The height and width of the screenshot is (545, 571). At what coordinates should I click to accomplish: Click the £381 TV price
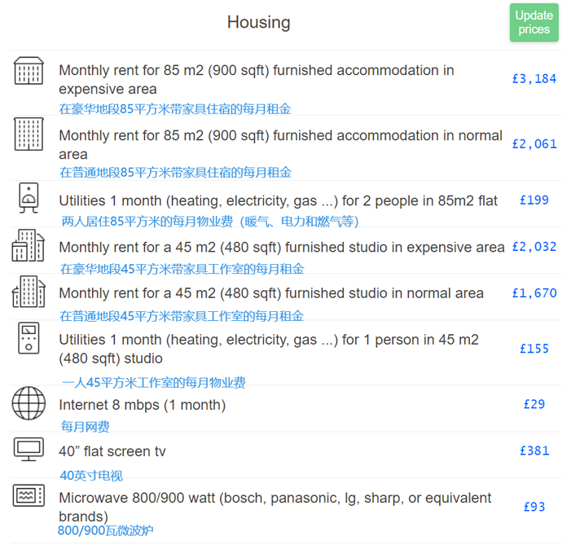tap(534, 451)
